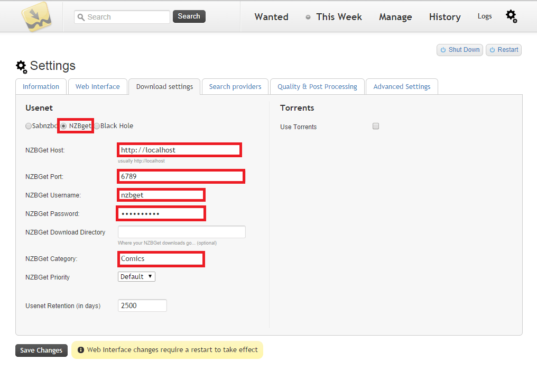Switch to the Information tab

41,87
